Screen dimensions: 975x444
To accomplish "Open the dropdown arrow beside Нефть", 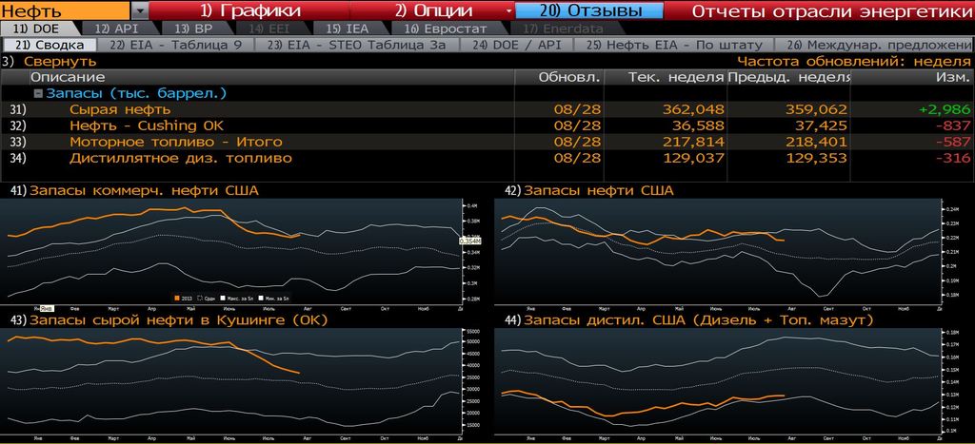I will click(141, 10).
